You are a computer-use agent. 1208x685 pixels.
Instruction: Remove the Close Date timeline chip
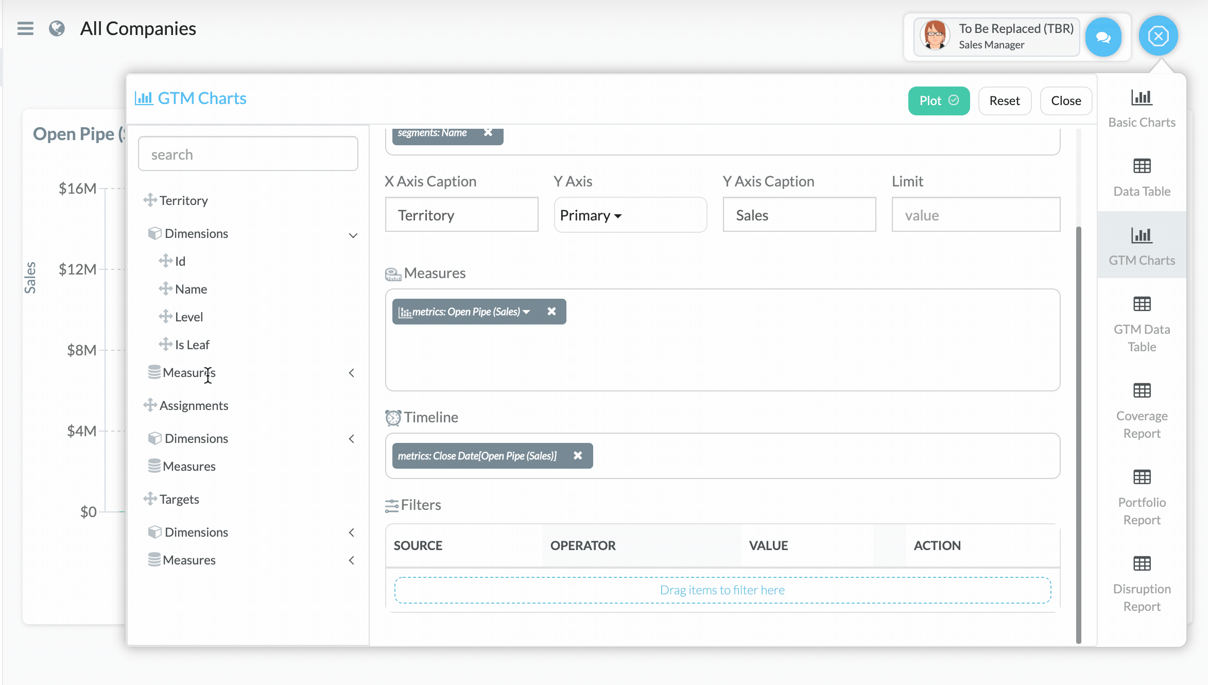pyautogui.click(x=578, y=456)
